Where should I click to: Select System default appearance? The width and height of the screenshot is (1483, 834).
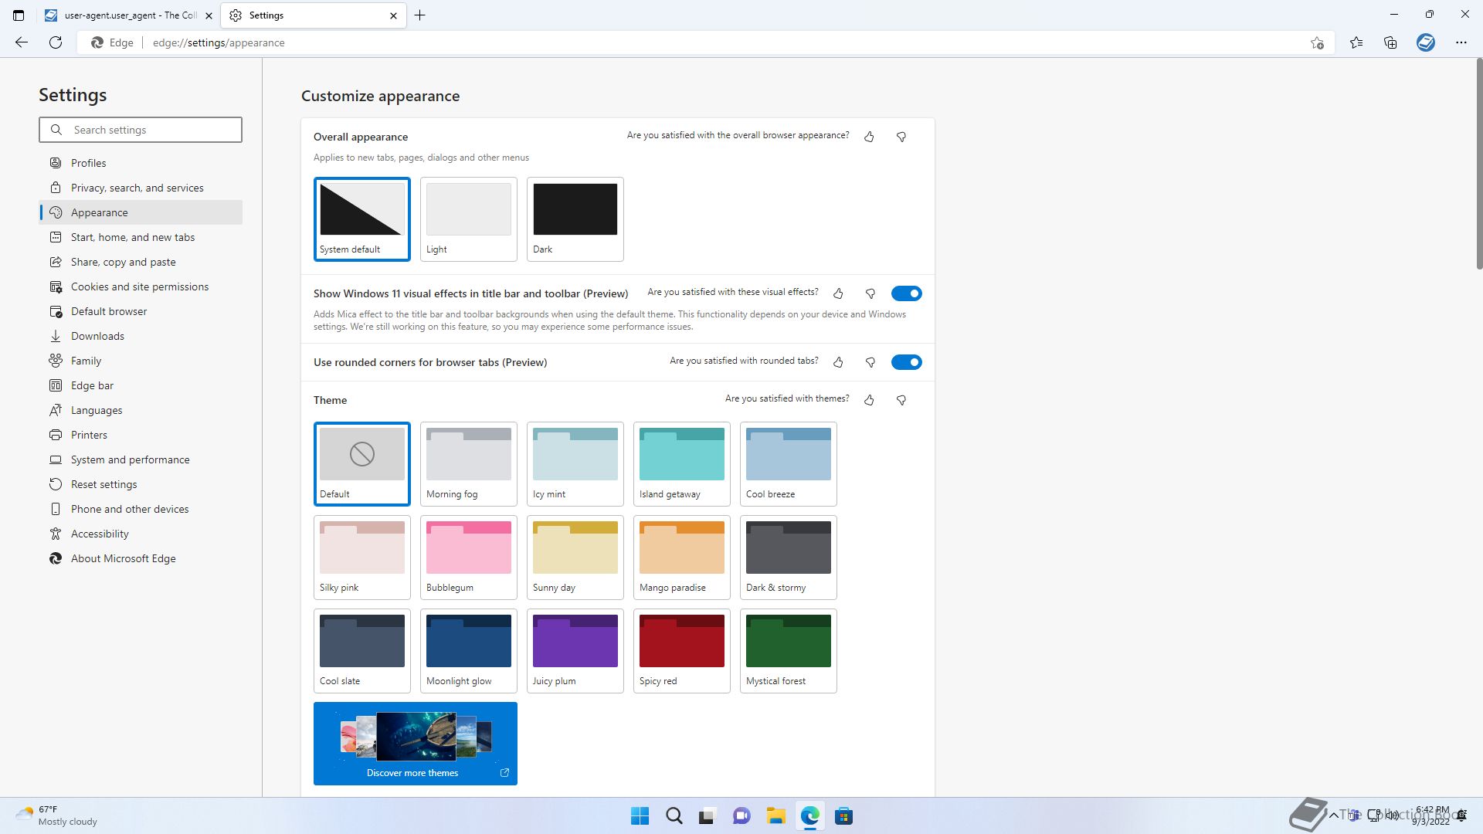point(362,219)
